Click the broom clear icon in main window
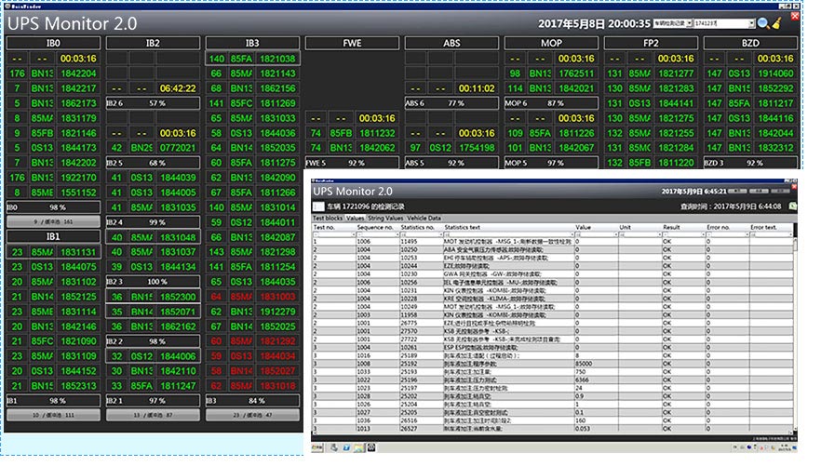The width and height of the screenshot is (821, 466). pos(777,23)
